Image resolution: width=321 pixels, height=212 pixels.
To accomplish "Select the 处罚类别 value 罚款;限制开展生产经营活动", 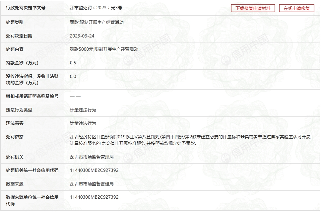I will (x=96, y=22).
